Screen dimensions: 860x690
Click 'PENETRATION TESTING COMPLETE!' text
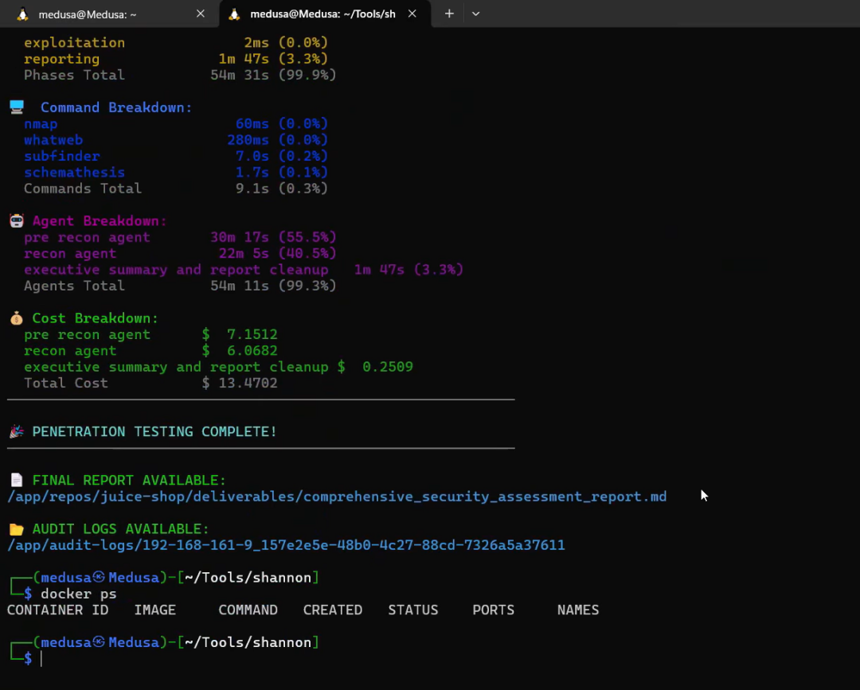pyautogui.click(x=154, y=432)
